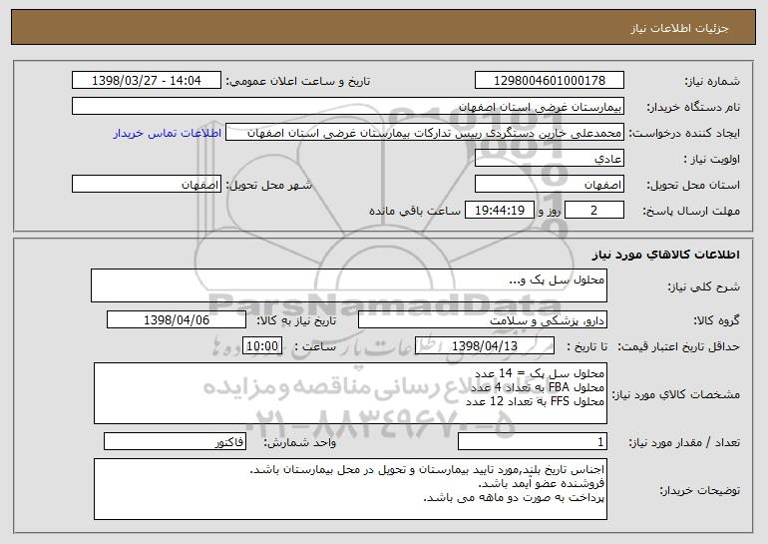Select the announcement date field 1398/03/27 - 14:04
Viewport: 768px width, 544px height.
tap(147, 80)
